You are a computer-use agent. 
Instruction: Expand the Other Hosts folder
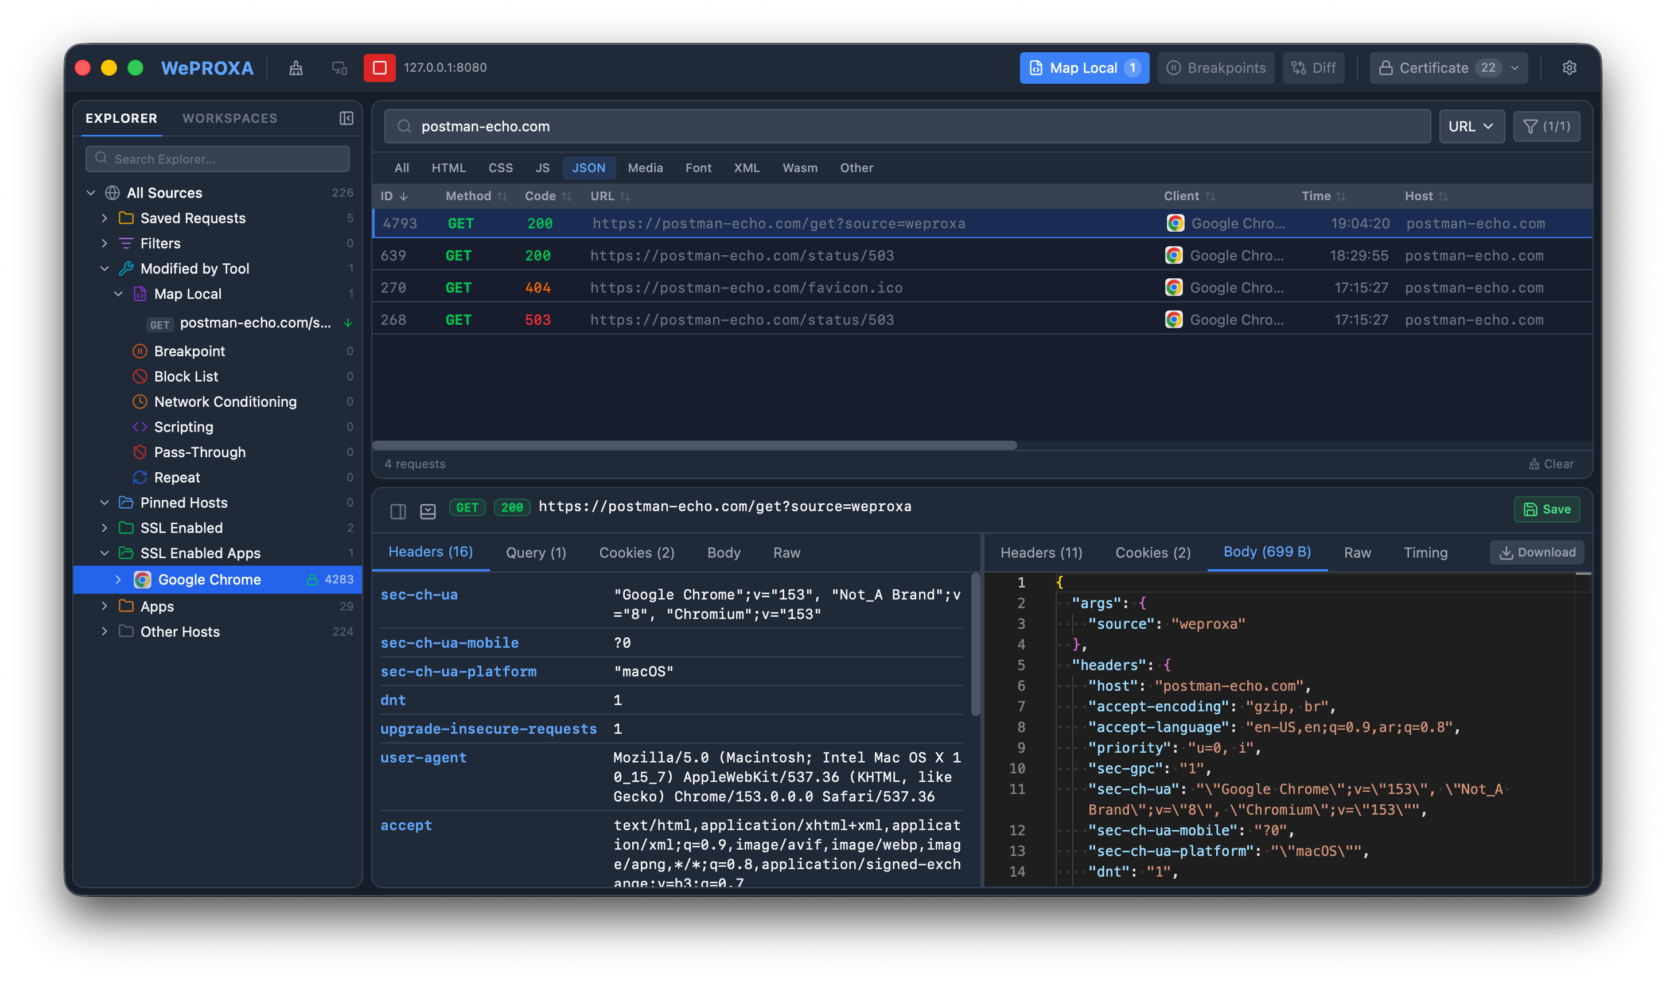(104, 631)
